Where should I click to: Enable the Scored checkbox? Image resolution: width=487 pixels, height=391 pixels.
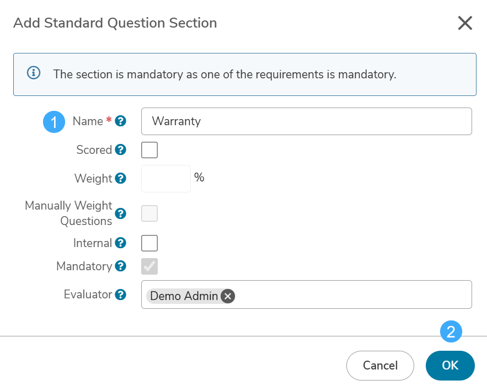[x=149, y=150]
